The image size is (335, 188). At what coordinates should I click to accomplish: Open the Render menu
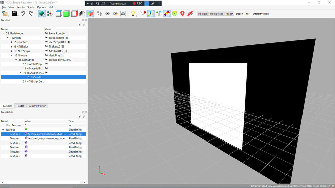pyautogui.click(x=21, y=7)
